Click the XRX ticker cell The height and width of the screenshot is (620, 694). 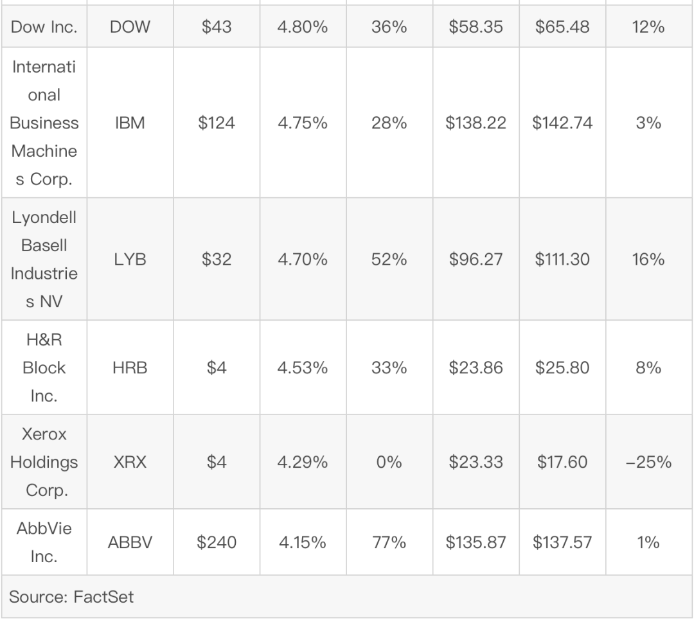(130, 462)
